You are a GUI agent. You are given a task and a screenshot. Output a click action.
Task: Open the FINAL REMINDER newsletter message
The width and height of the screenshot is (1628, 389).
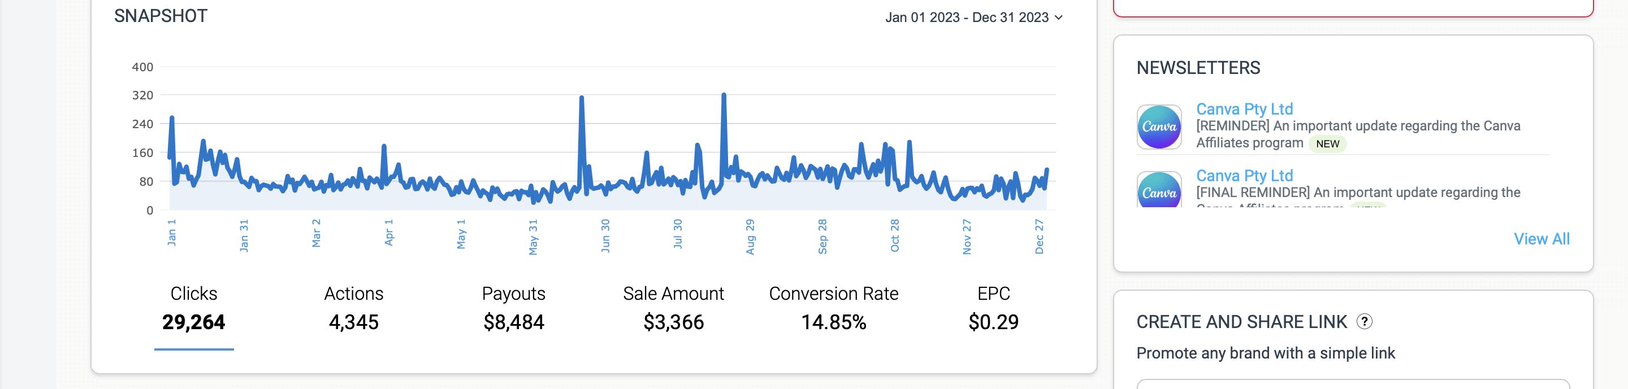pos(1357,193)
